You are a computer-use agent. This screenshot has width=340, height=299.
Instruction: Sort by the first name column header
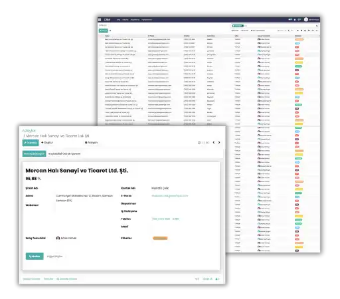[x=107, y=36]
